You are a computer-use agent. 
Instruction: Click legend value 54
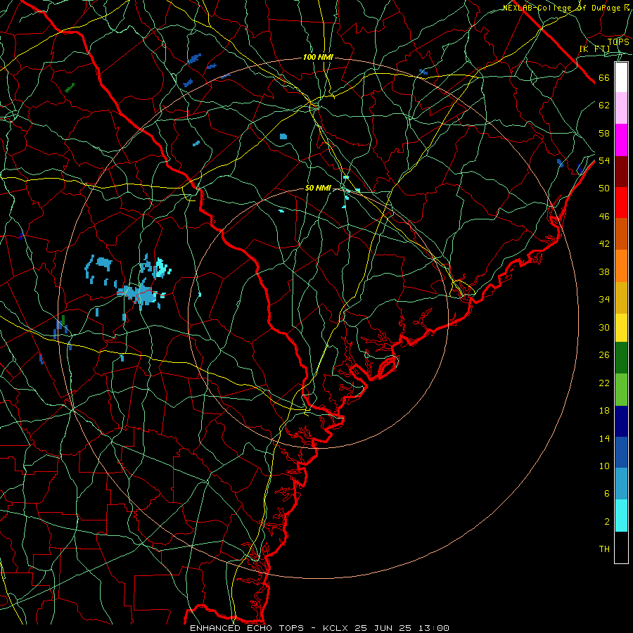(604, 160)
